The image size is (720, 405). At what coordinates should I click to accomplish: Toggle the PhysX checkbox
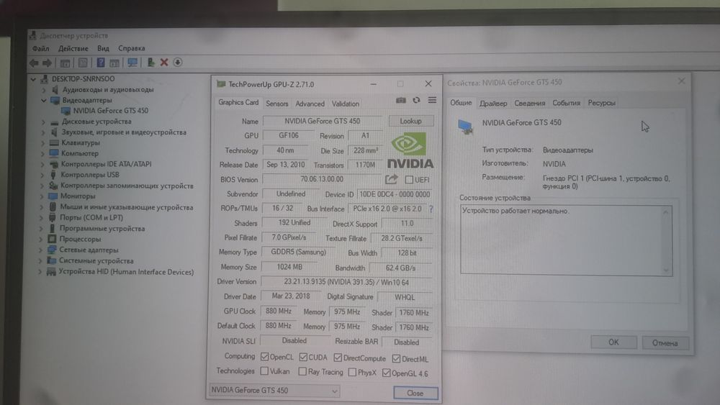[x=352, y=373]
